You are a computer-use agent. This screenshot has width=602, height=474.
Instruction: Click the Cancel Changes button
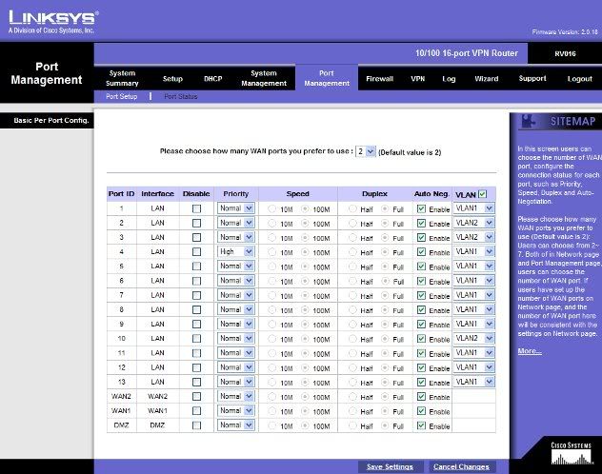461,467
